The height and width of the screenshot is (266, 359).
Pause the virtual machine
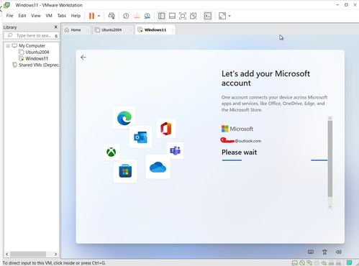click(x=91, y=16)
